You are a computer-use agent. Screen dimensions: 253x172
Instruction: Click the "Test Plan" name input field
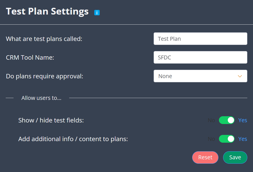coord(200,39)
